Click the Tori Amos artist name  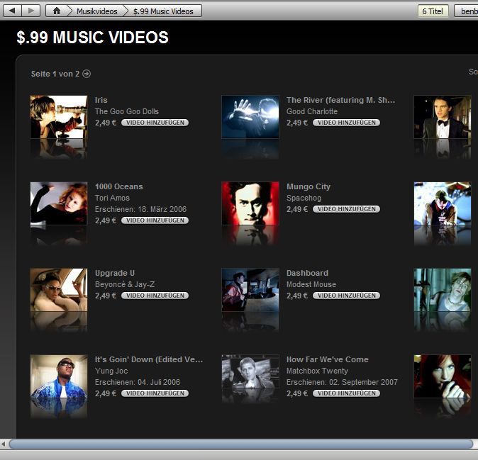pos(112,198)
